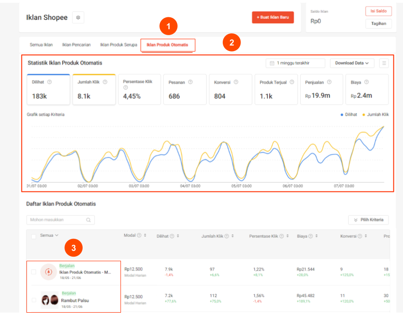The image size is (403, 315).
Task: Click the 1,56% Persentase Klik value
Action: pos(259,296)
